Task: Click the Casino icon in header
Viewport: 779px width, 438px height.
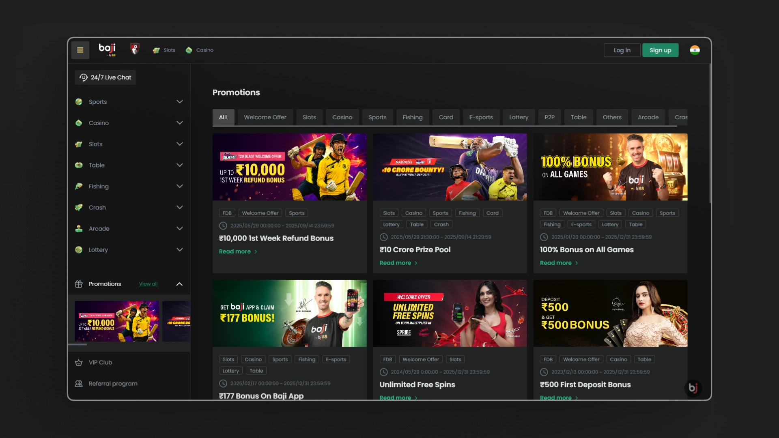Action: (x=189, y=50)
